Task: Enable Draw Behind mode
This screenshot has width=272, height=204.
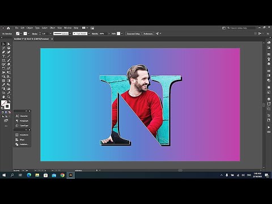Action: point(6,116)
